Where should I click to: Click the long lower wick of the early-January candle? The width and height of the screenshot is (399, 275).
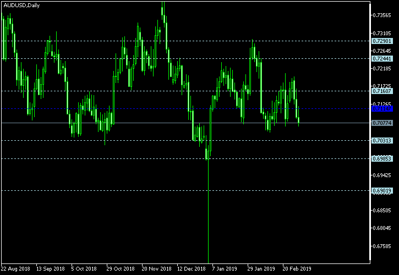(x=209, y=211)
